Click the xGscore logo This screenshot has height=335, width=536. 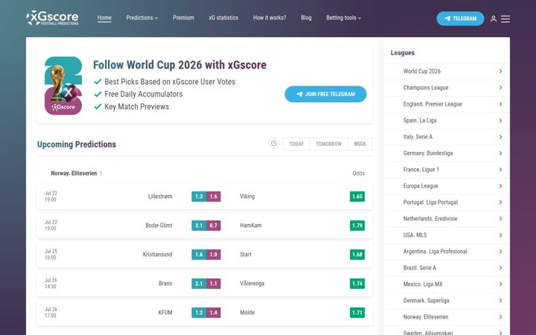(x=52, y=18)
